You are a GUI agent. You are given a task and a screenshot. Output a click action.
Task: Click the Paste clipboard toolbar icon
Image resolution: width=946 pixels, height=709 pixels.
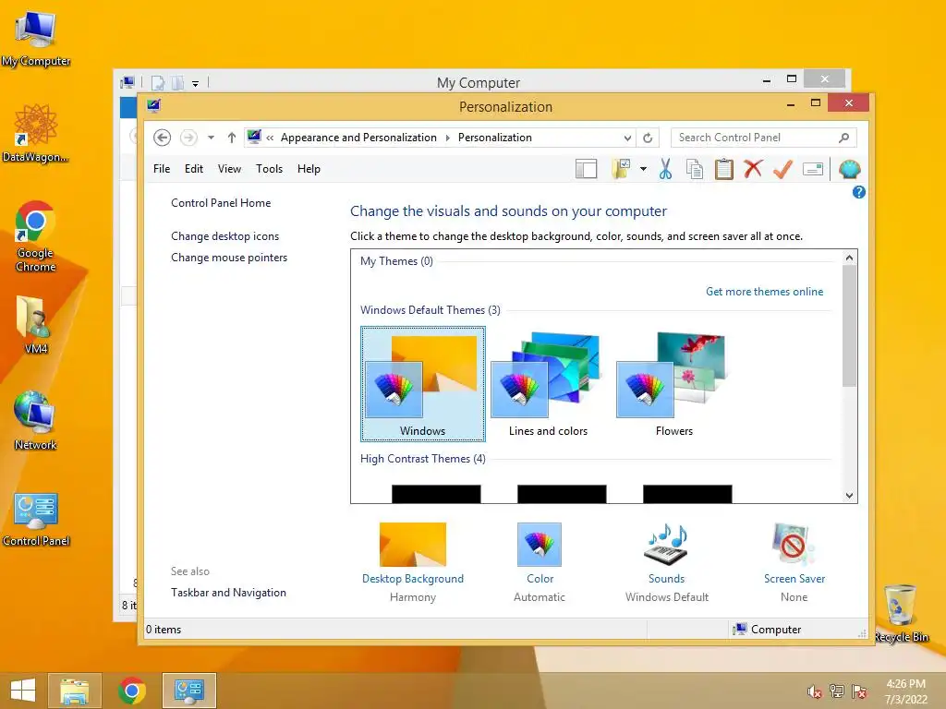coord(724,170)
